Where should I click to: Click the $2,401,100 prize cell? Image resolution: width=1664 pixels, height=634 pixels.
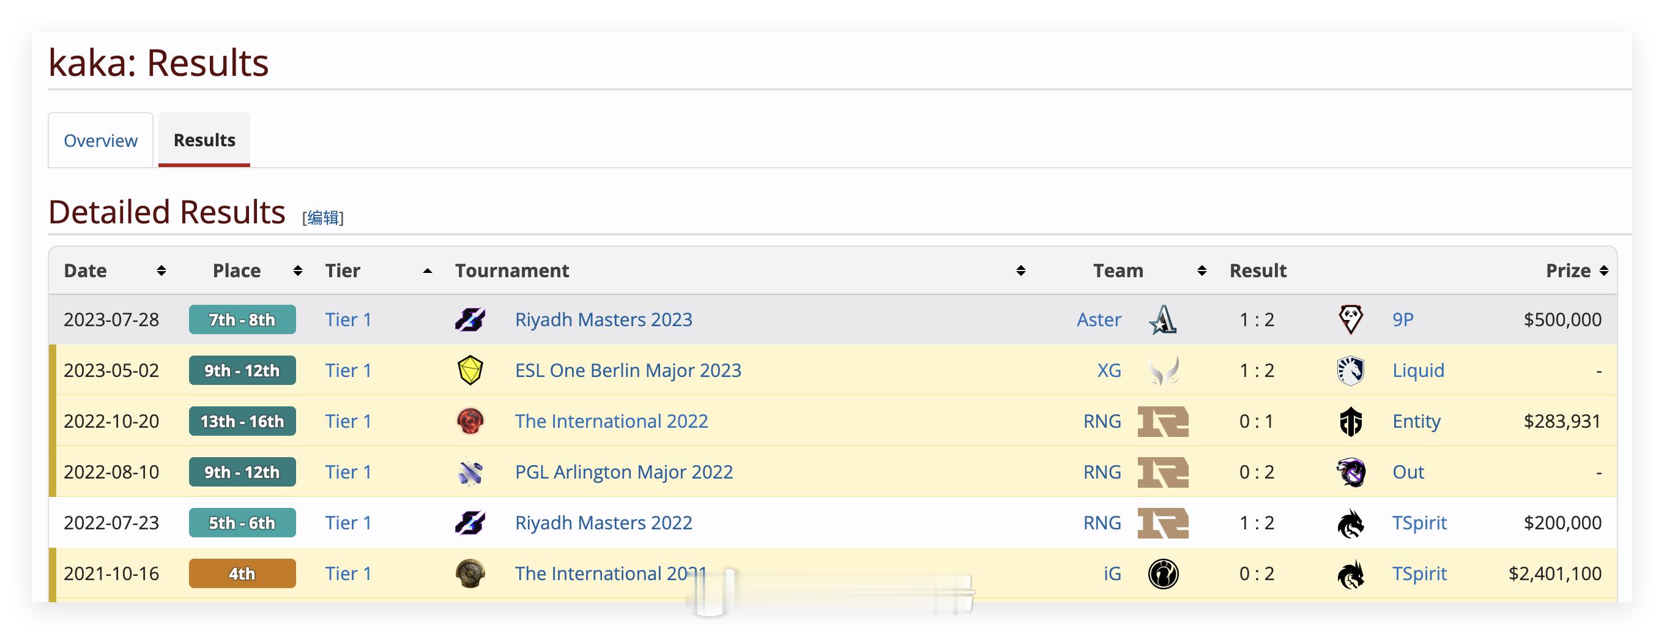coord(1554,573)
